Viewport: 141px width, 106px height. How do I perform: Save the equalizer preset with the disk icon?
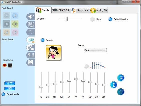121,78
